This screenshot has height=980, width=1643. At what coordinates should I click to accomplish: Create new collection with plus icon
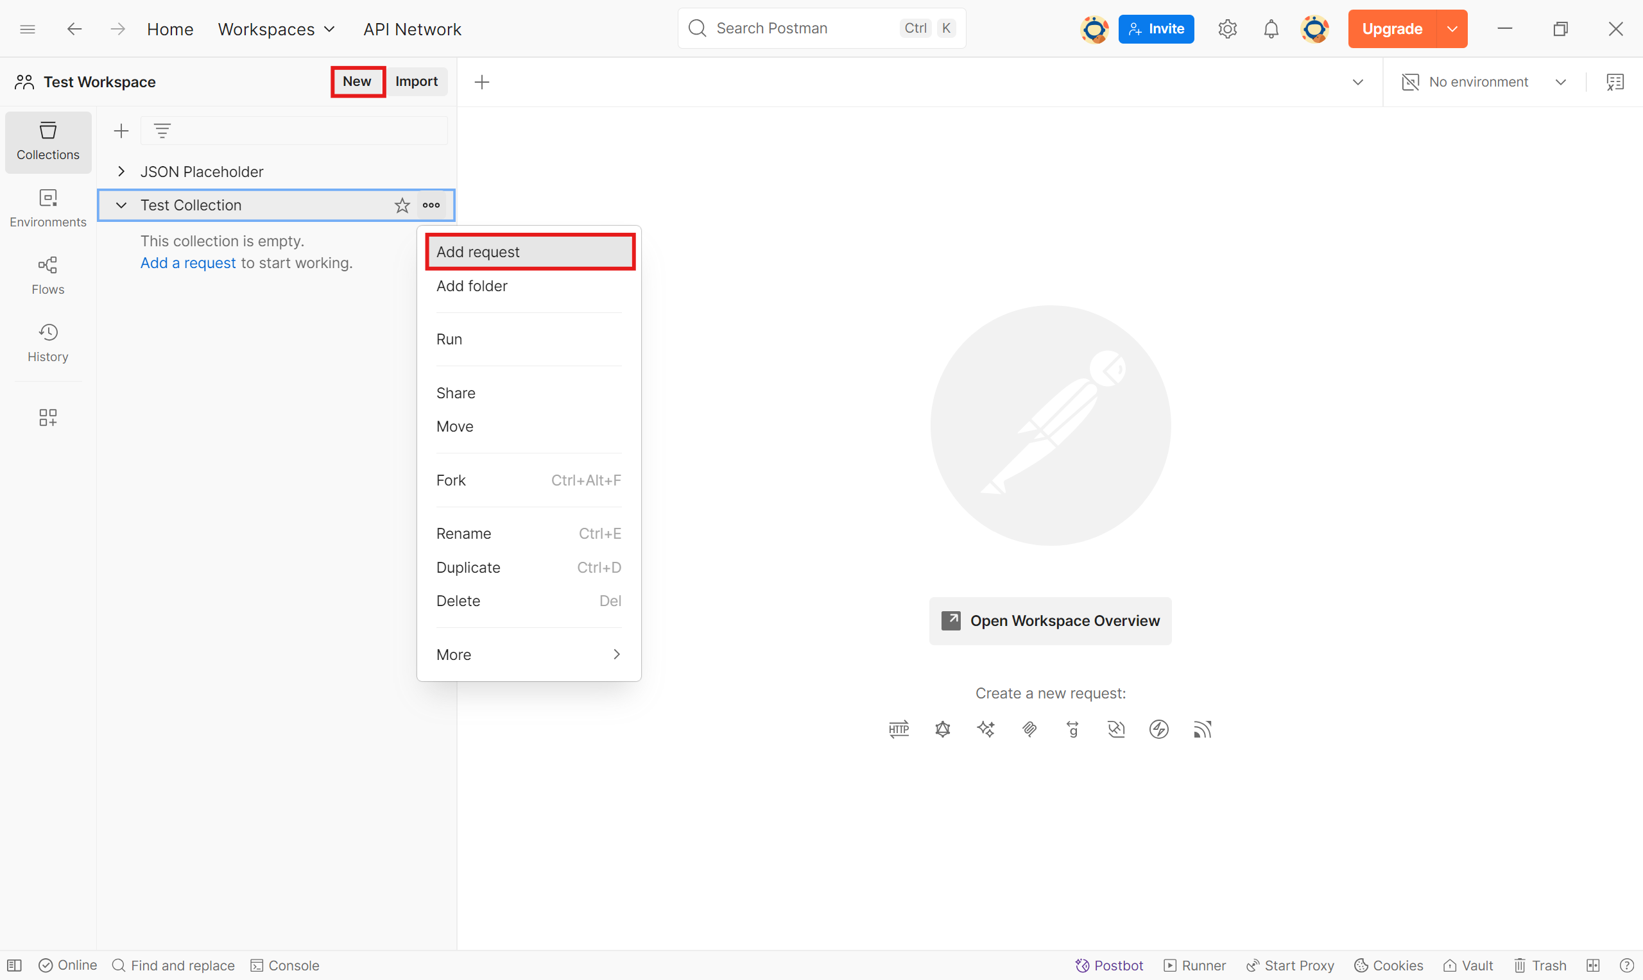click(x=121, y=131)
